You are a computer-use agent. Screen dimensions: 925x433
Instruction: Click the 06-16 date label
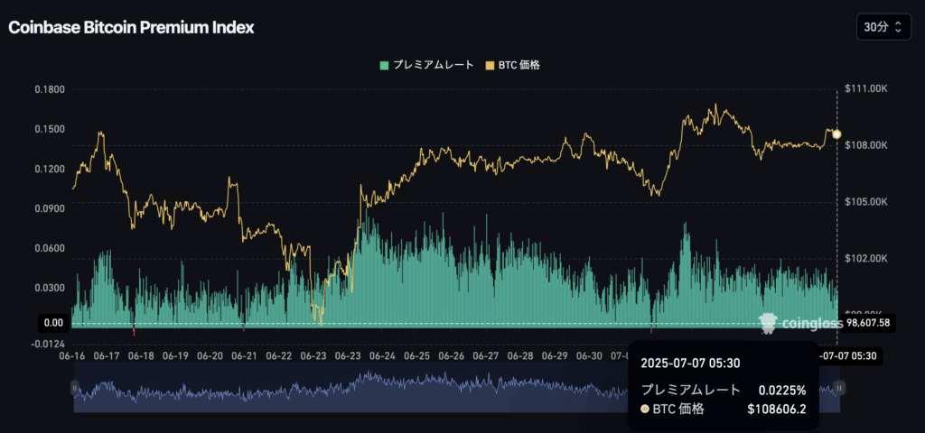(x=72, y=355)
